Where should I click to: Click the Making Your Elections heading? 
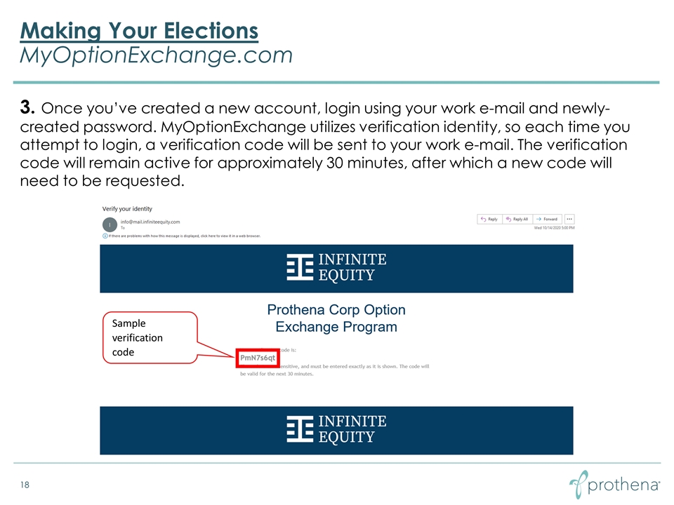coord(140,31)
